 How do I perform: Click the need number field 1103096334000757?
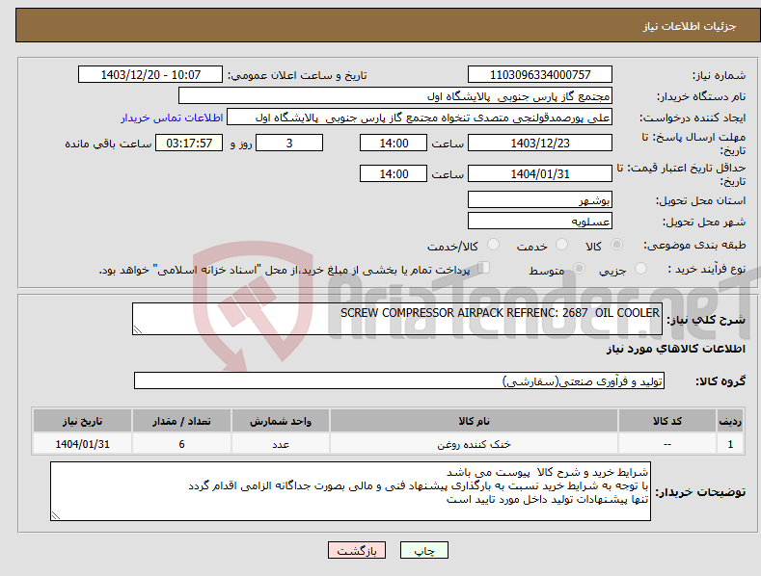pyautogui.click(x=540, y=75)
